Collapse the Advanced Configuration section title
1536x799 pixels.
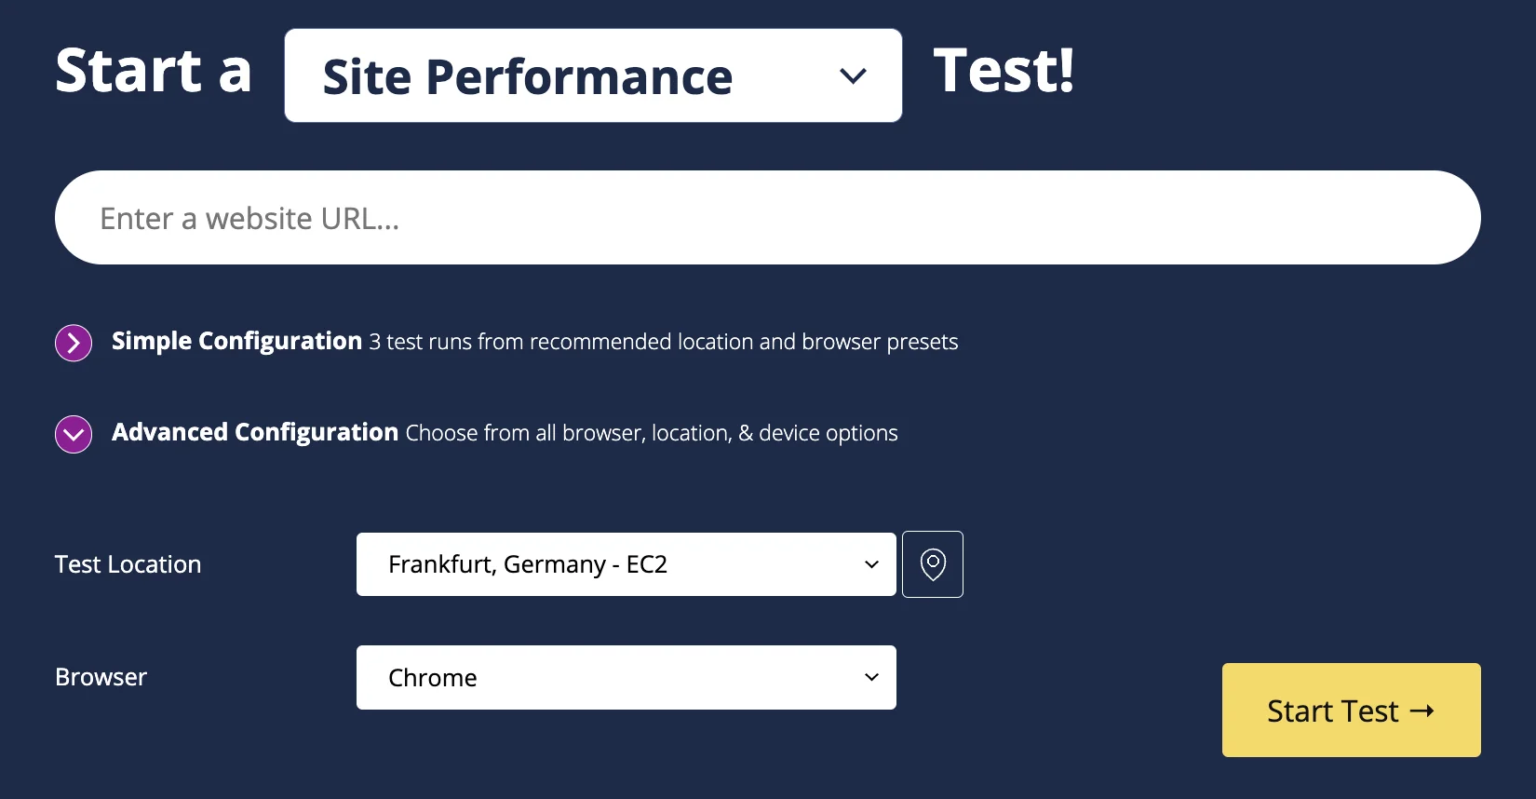[255, 432]
